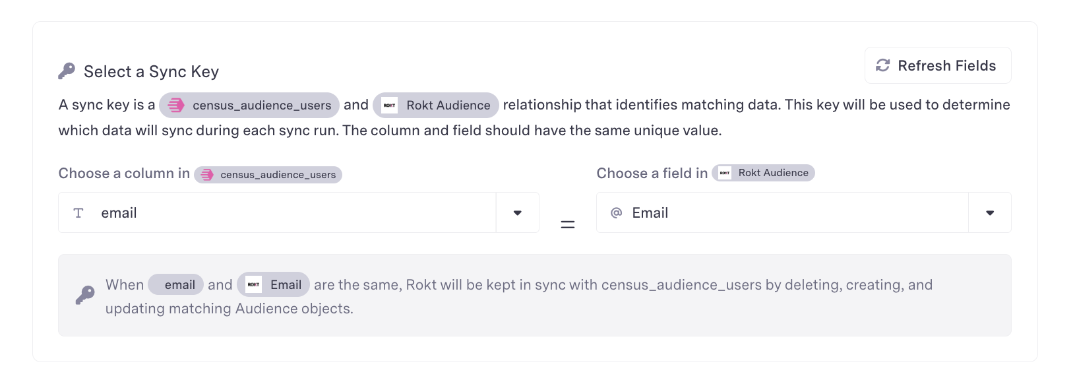This screenshot has width=1075, height=380.
Task: Click the lowercase 'email' tag in info box
Action: click(x=176, y=285)
